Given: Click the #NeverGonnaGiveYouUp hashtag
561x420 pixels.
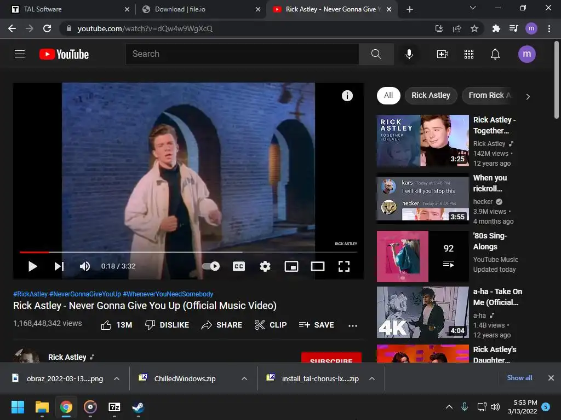Looking at the screenshot, I should pos(85,294).
